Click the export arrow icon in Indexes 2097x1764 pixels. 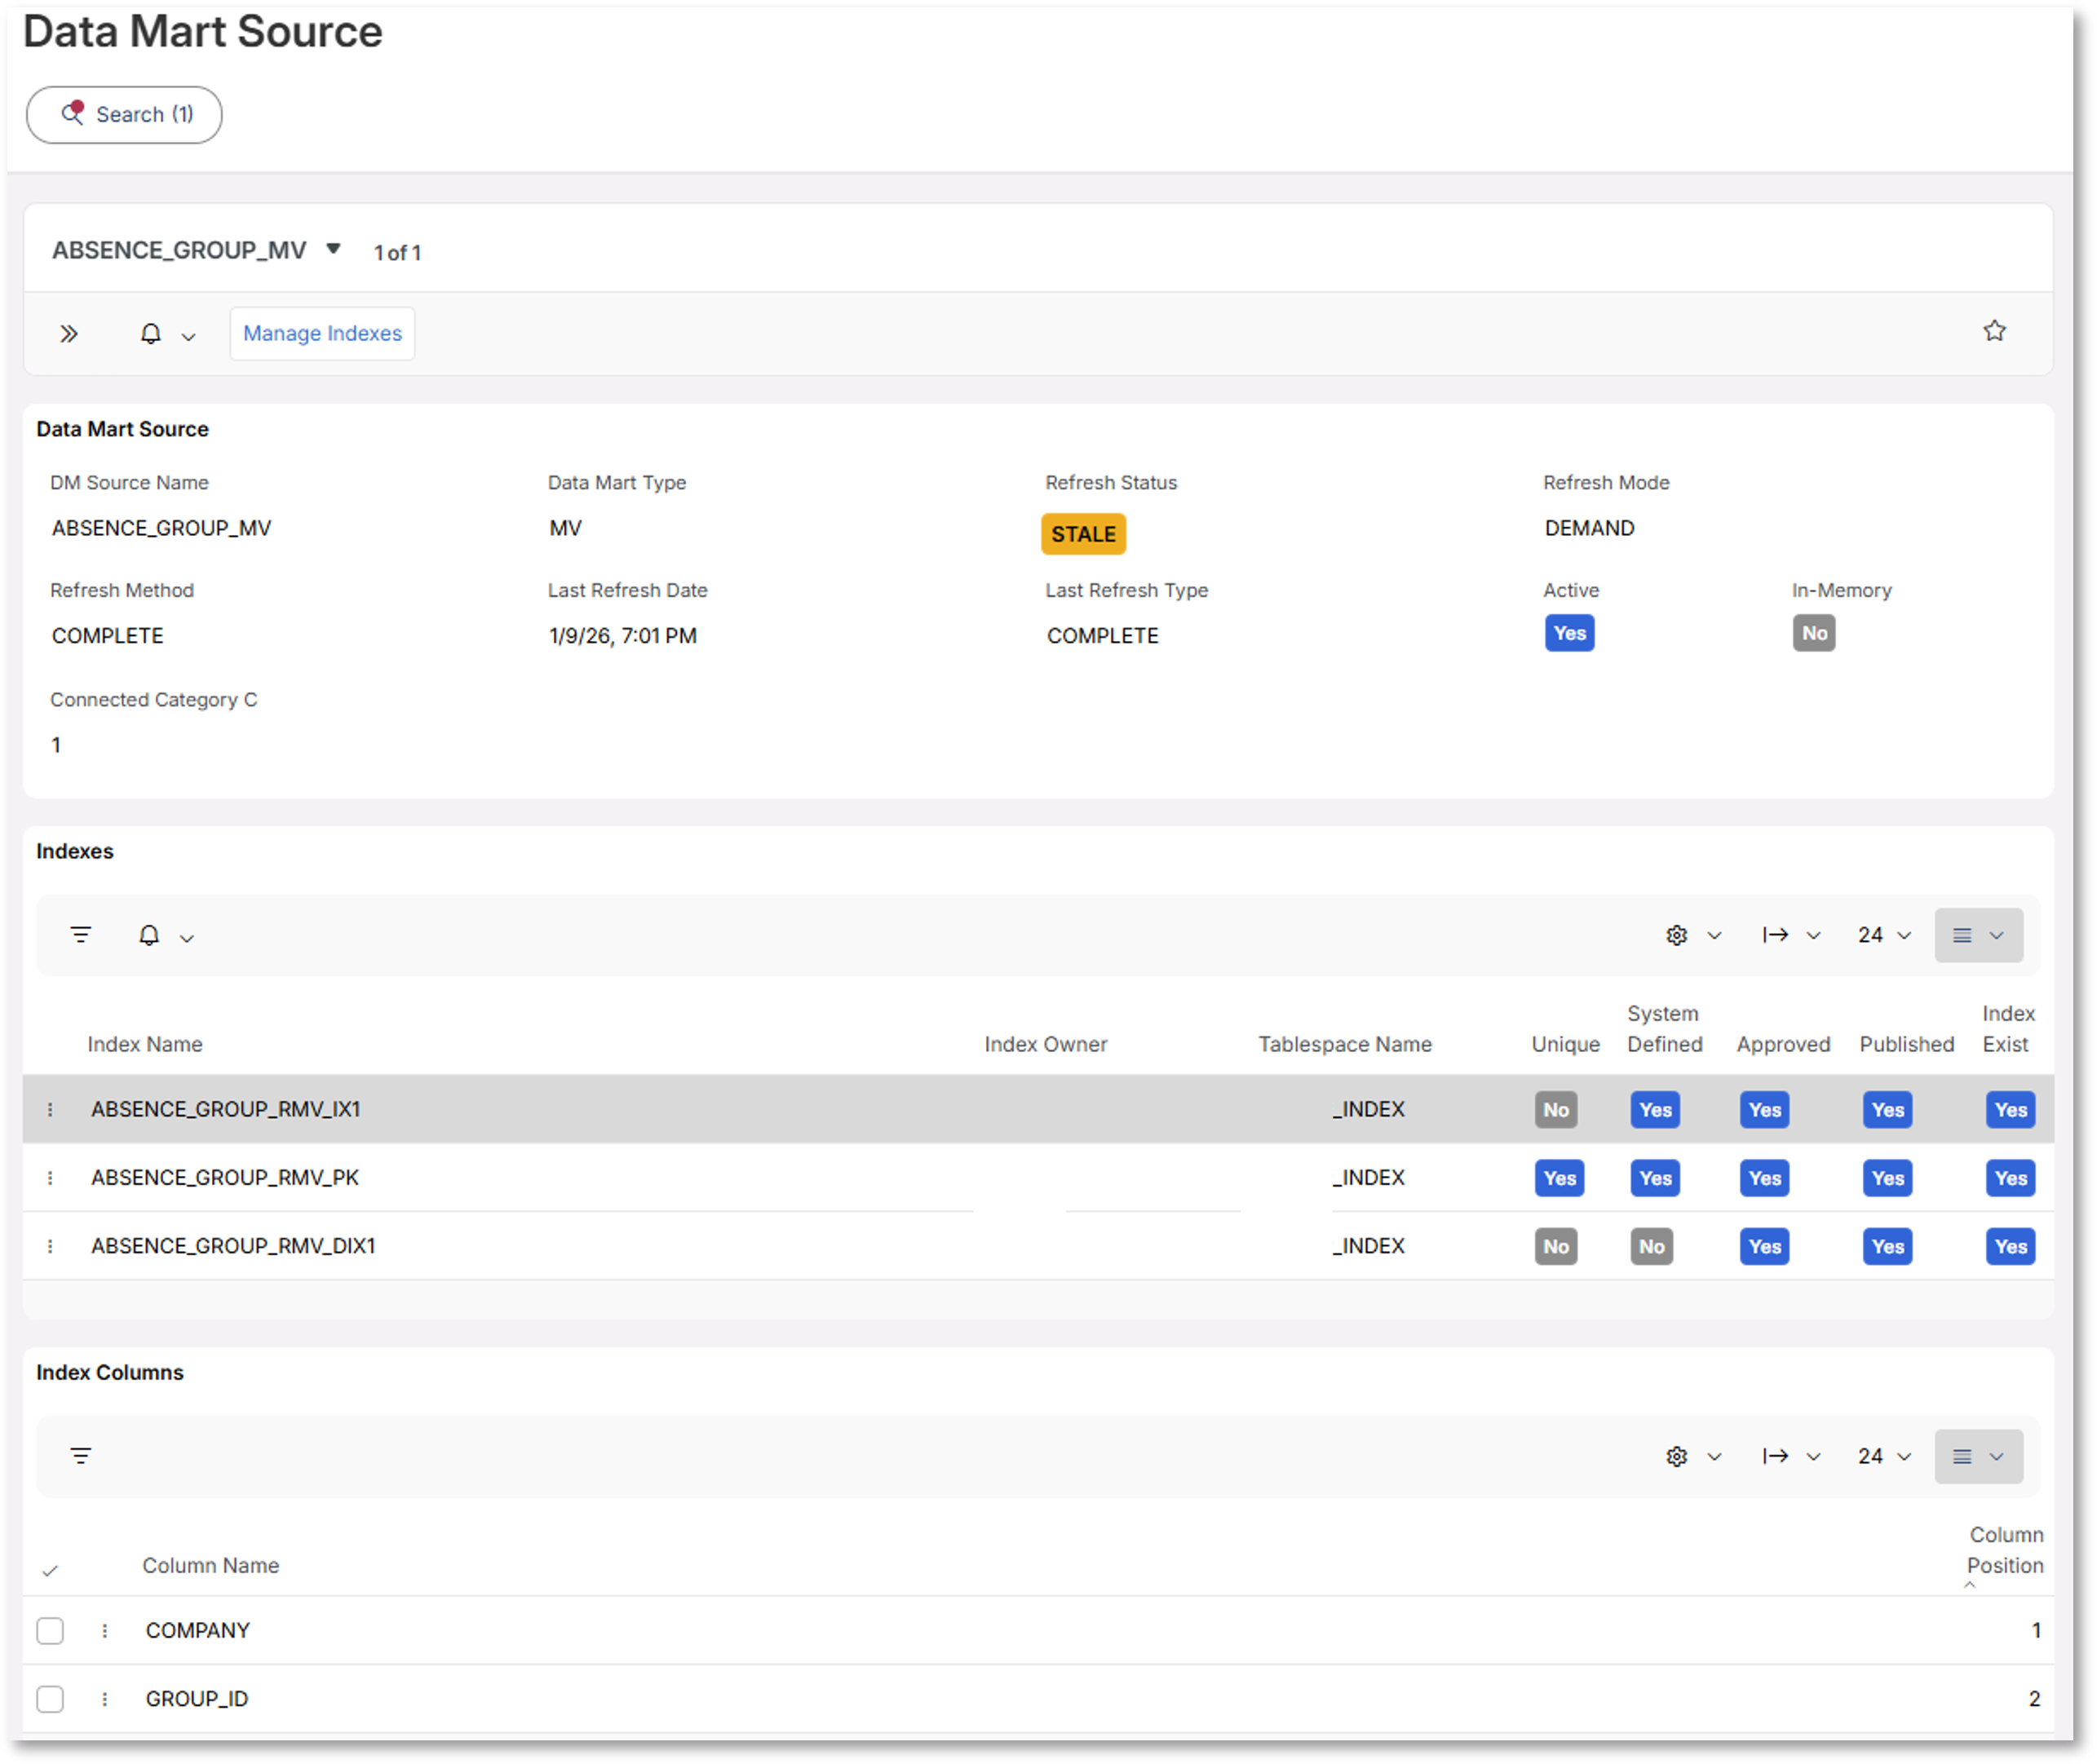pos(1776,935)
